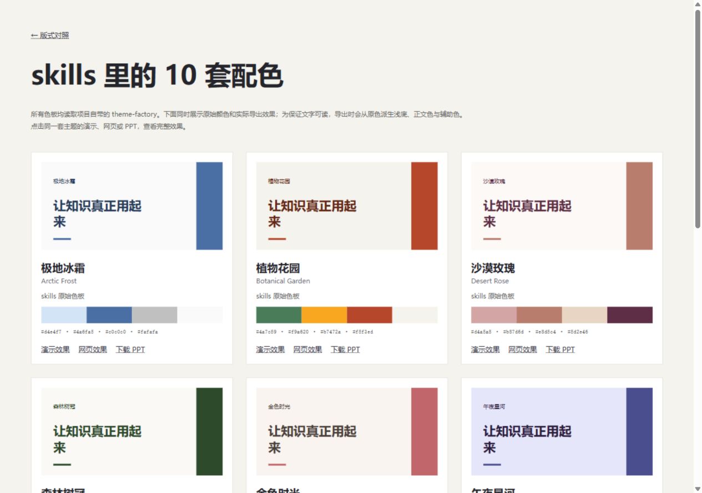702x493 pixels.
Task: Go back via the 版式对照 link
Action: (x=50, y=35)
